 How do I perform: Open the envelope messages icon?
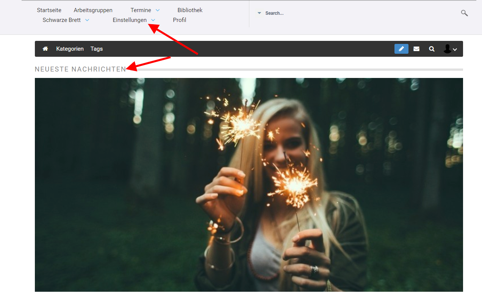[x=416, y=49]
